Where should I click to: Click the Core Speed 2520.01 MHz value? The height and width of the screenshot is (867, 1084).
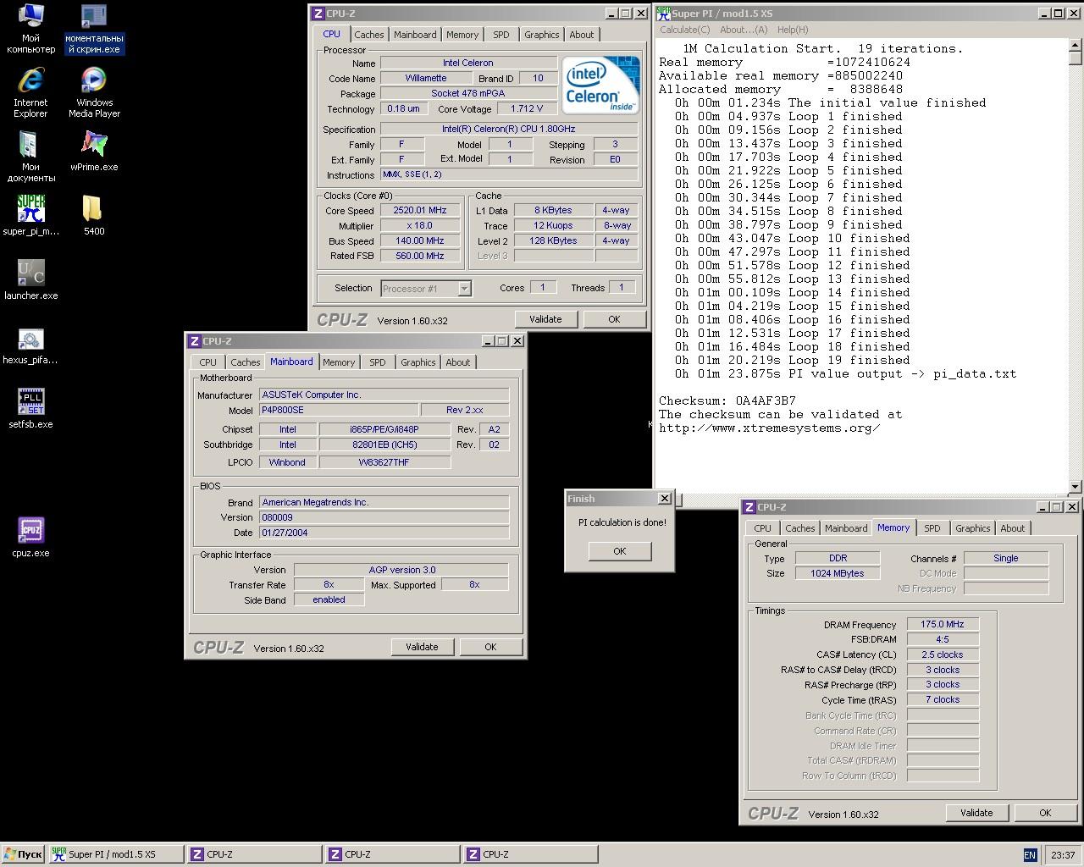419,211
